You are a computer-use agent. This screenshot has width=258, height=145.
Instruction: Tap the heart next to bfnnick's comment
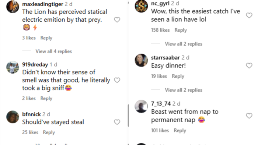coord(117,122)
